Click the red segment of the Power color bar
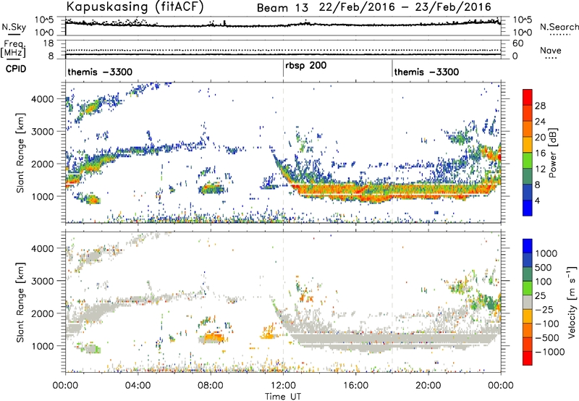 tap(528, 97)
